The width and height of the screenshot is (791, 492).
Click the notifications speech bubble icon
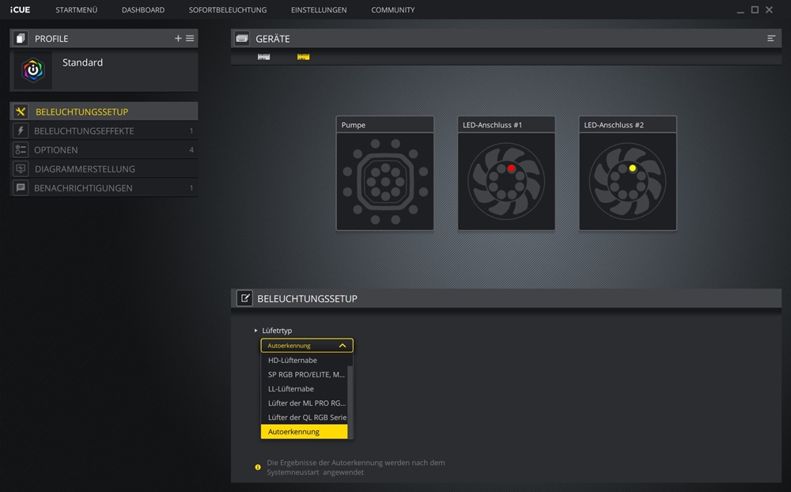click(21, 187)
